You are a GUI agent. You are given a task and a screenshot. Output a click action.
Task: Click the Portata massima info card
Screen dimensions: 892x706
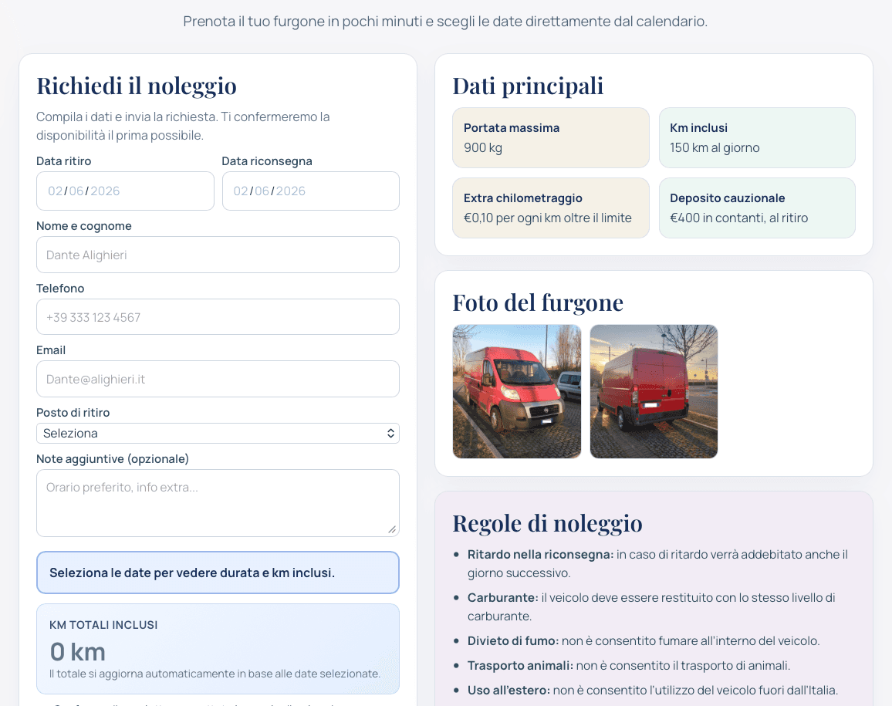click(551, 137)
